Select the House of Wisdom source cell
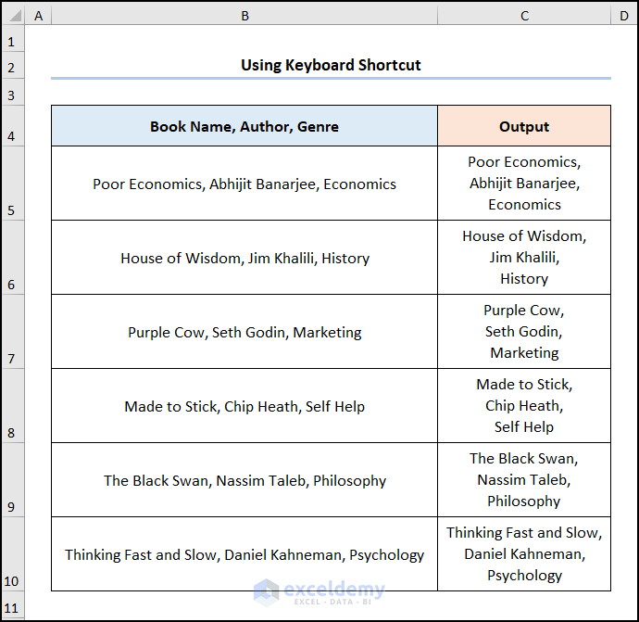This screenshot has width=639, height=622. tap(244, 258)
